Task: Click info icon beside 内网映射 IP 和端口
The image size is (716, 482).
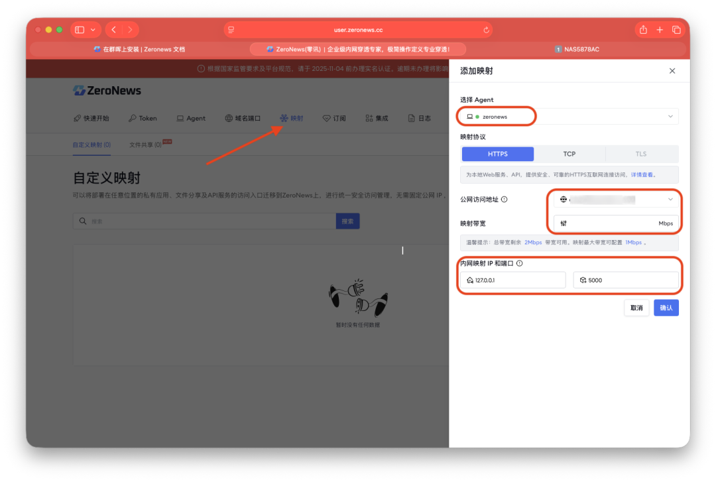Action: [520, 263]
